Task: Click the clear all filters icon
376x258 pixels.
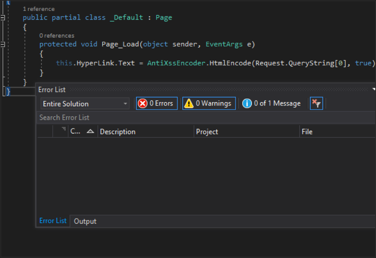Action: tap(316, 103)
